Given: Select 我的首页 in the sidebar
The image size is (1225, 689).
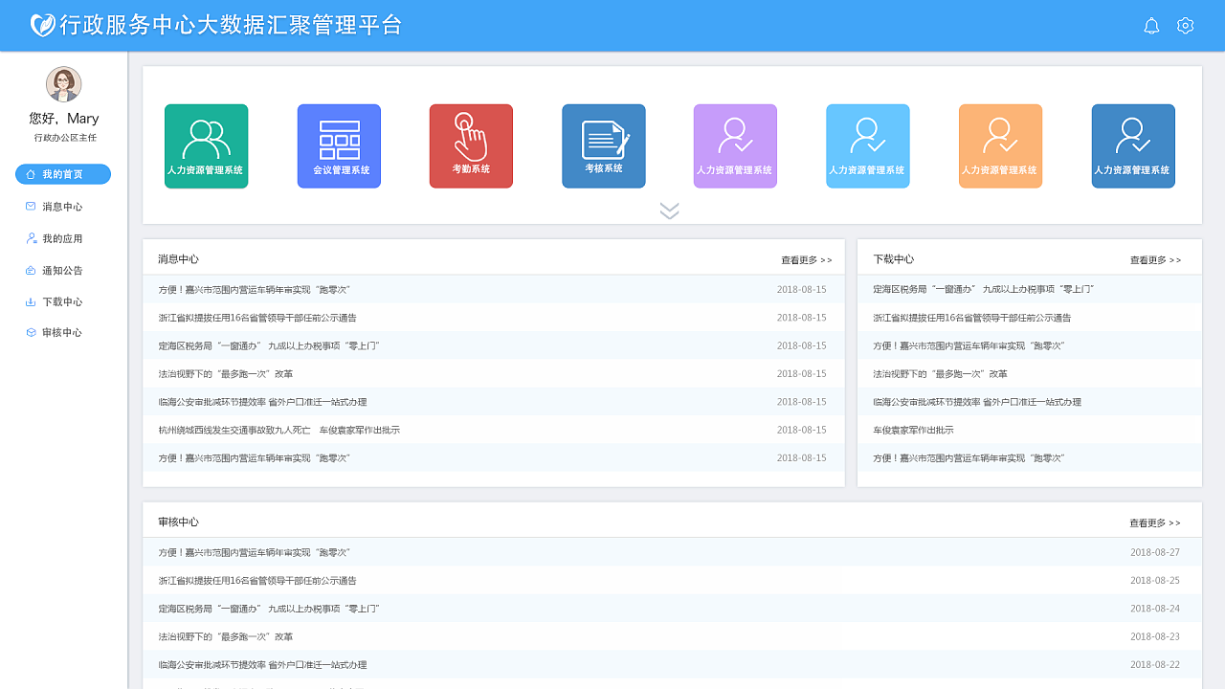Looking at the screenshot, I should [63, 174].
